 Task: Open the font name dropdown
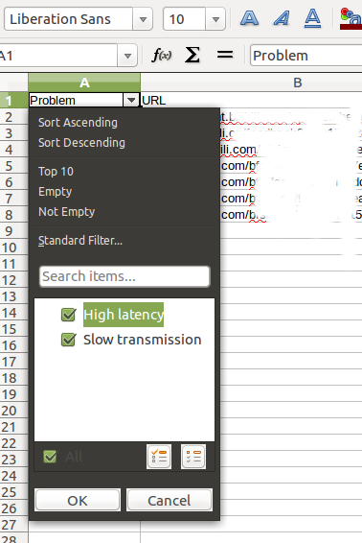tap(143, 19)
